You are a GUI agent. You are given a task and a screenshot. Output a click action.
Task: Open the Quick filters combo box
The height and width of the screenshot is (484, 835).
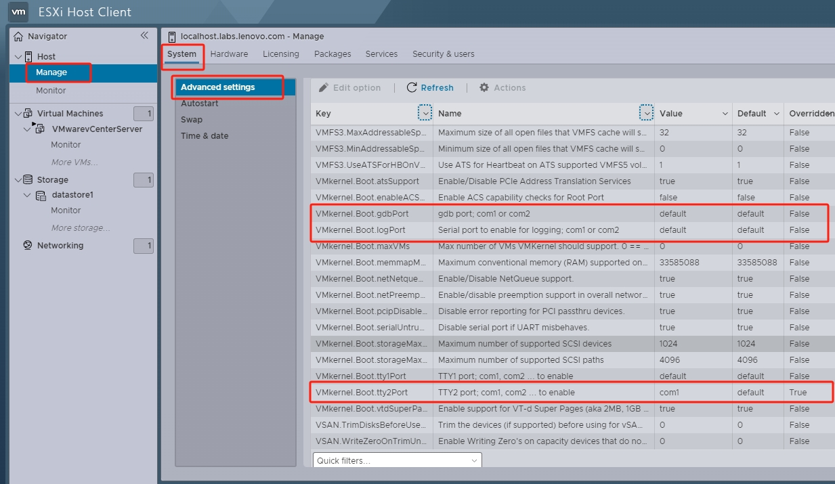click(396, 460)
